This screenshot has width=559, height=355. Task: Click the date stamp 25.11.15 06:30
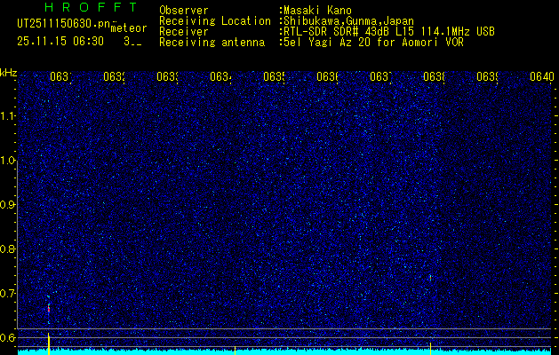click(60, 42)
